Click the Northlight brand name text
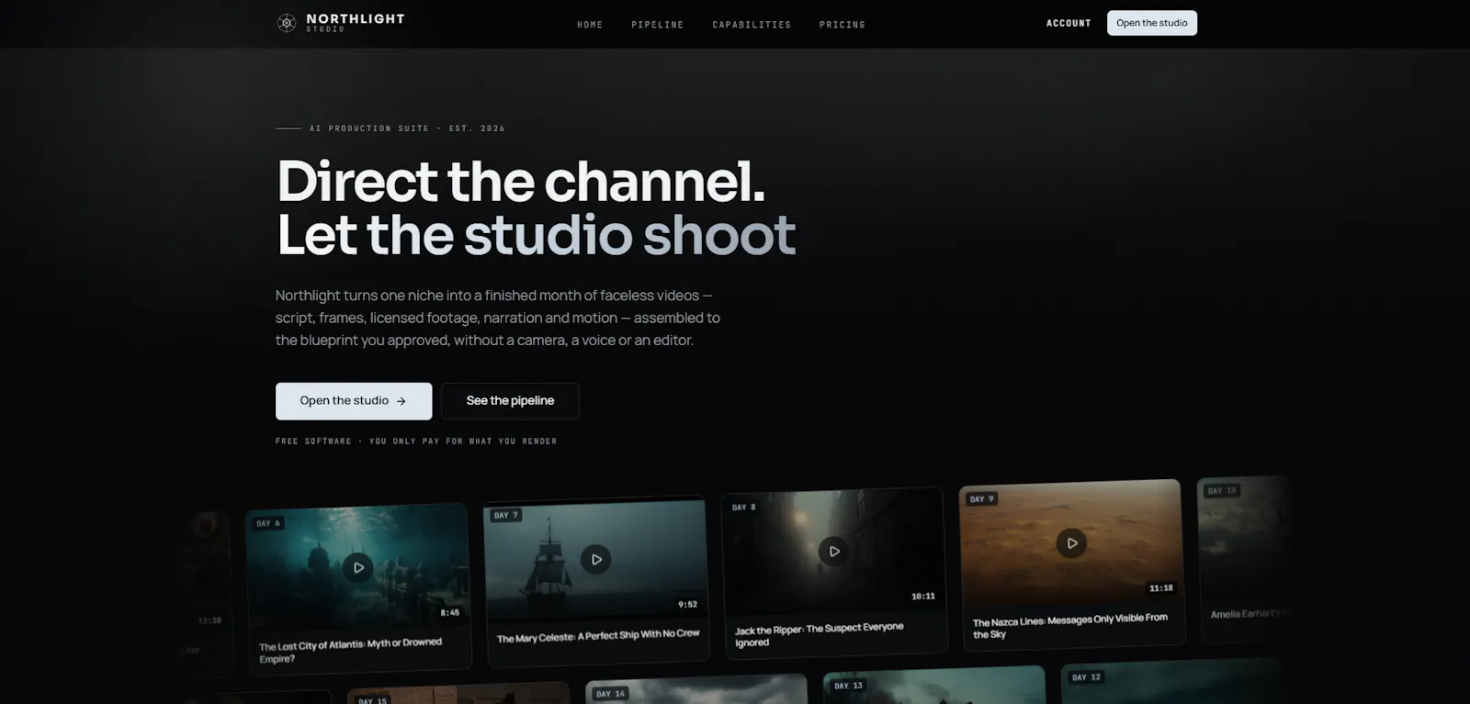The width and height of the screenshot is (1470, 704). tap(356, 18)
